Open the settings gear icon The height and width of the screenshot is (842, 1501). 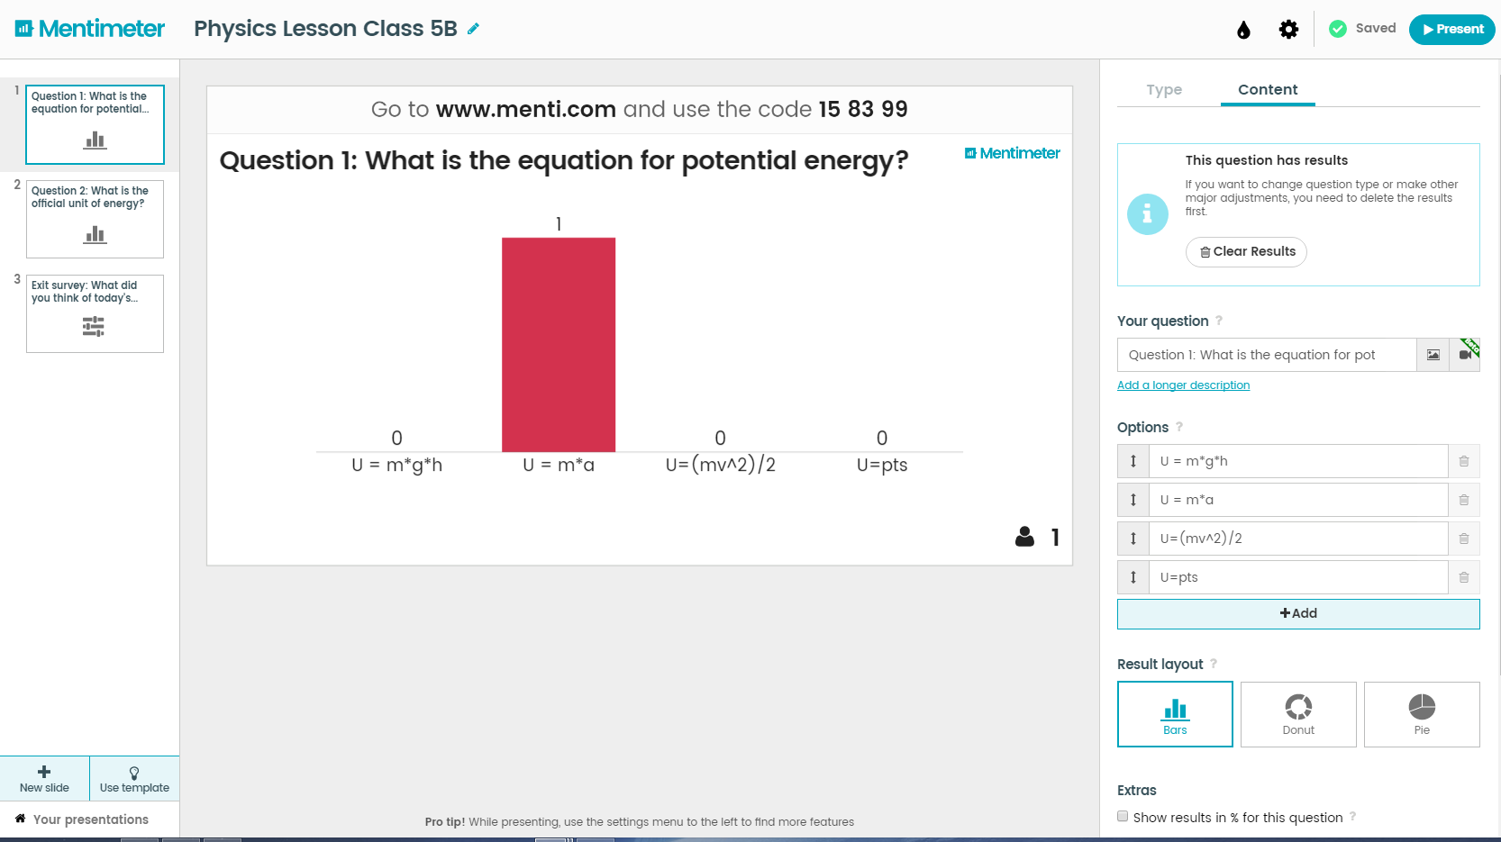(x=1288, y=30)
